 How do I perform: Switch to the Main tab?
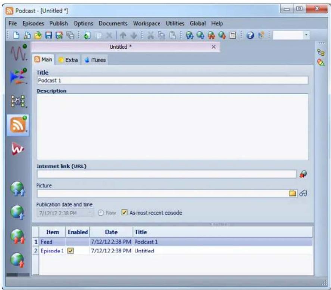tap(43, 60)
